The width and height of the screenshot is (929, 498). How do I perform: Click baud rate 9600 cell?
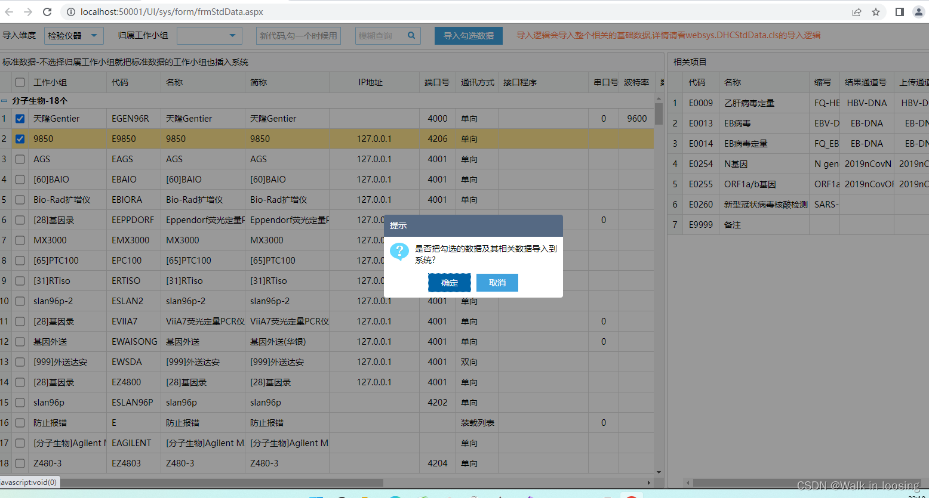coord(637,119)
